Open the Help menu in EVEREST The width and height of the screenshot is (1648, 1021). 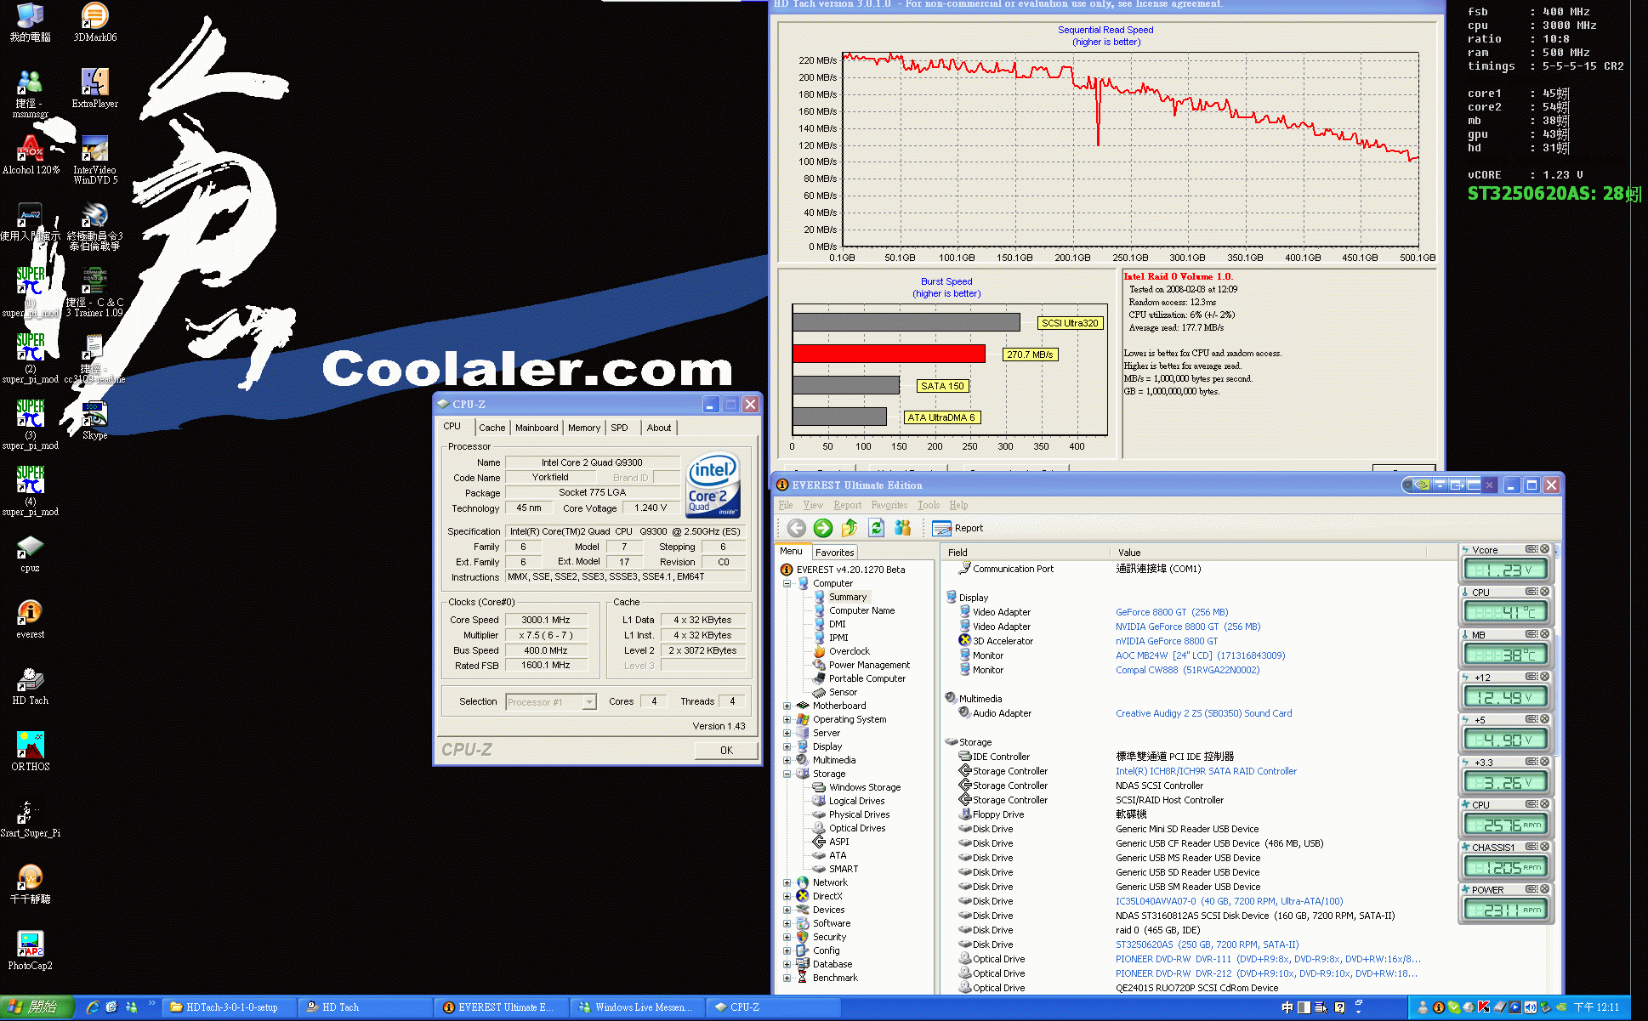point(958,505)
